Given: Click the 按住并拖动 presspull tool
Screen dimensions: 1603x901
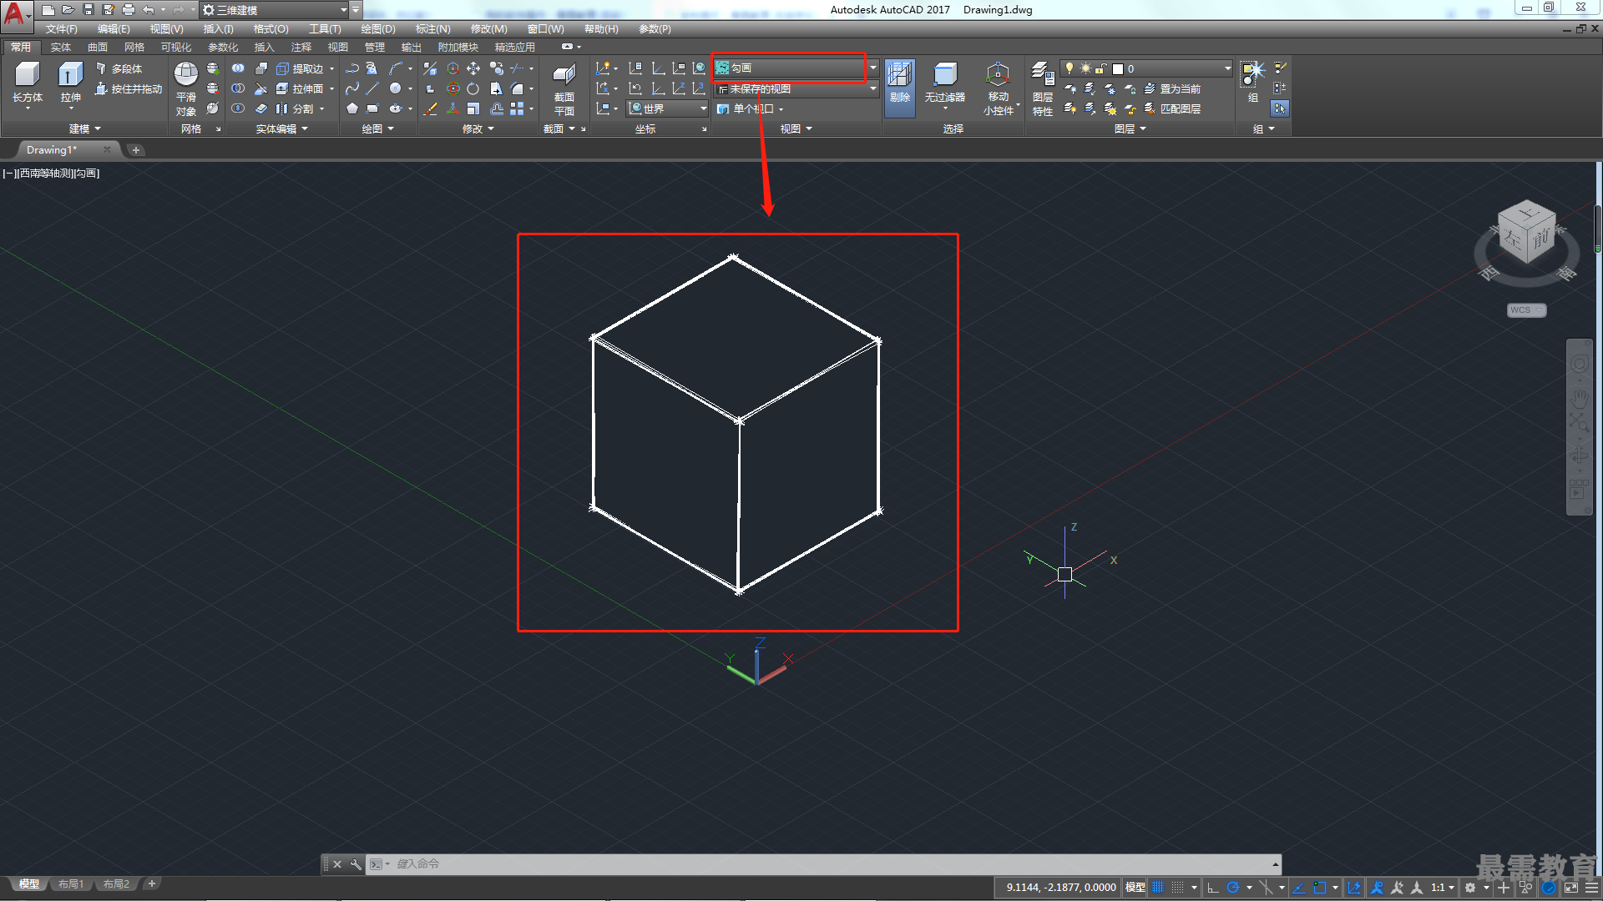Looking at the screenshot, I should 129,88.
